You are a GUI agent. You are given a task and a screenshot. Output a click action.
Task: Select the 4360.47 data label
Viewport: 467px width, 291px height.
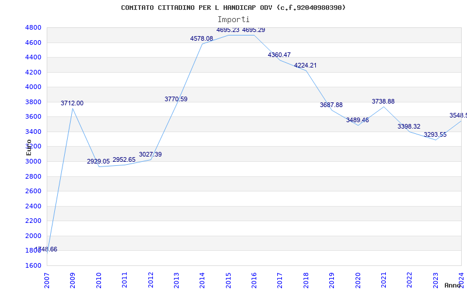[279, 55]
